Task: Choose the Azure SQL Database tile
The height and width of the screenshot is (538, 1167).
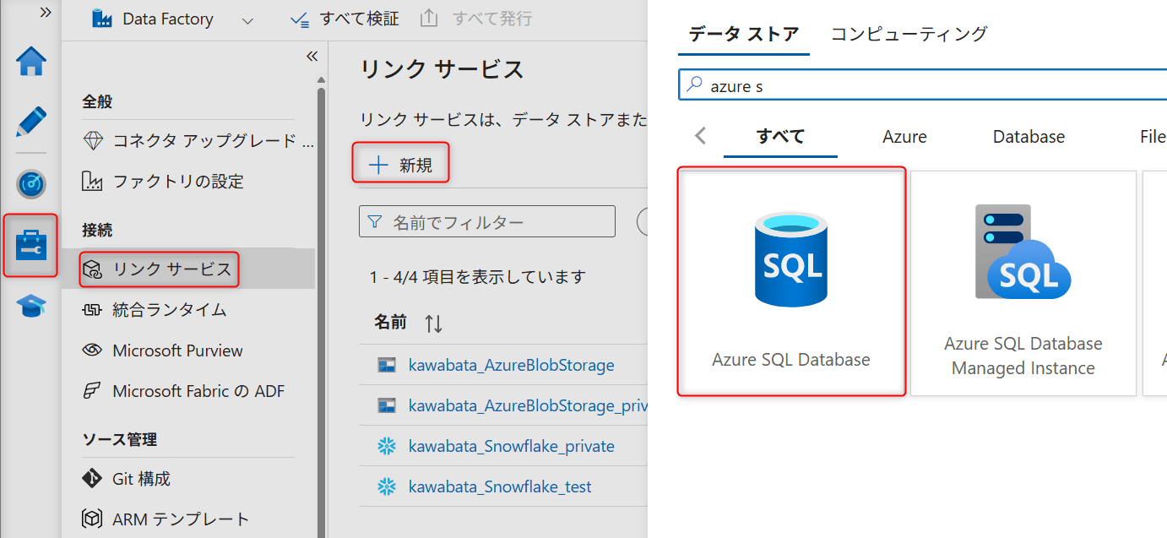Action: tap(791, 281)
